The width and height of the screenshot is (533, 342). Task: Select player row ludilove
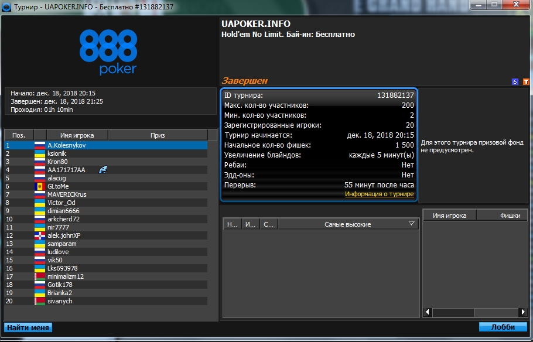click(106, 252)
